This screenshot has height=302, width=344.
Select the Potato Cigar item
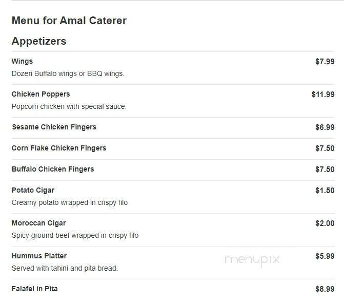click(x=33, y=191)
